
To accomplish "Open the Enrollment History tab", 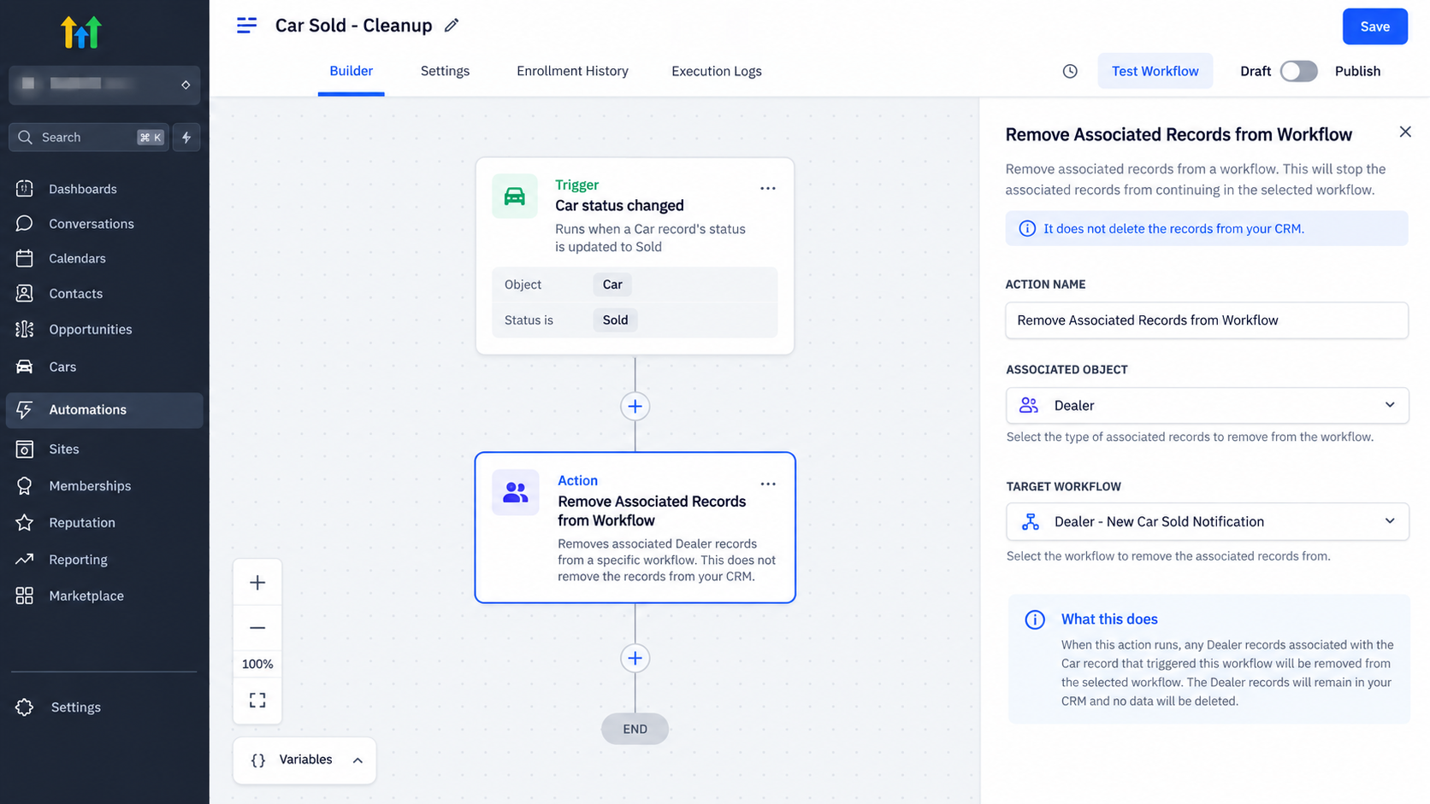I will coord(572,71).
